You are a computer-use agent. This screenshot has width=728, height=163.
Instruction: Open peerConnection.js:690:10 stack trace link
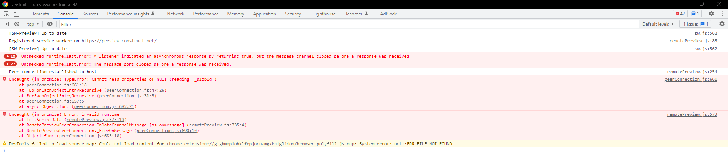(x=167, y=131)
